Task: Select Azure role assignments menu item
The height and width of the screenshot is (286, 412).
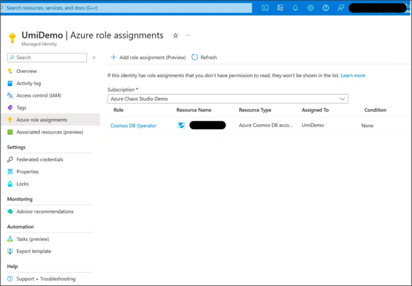Action: pos(50,120)
